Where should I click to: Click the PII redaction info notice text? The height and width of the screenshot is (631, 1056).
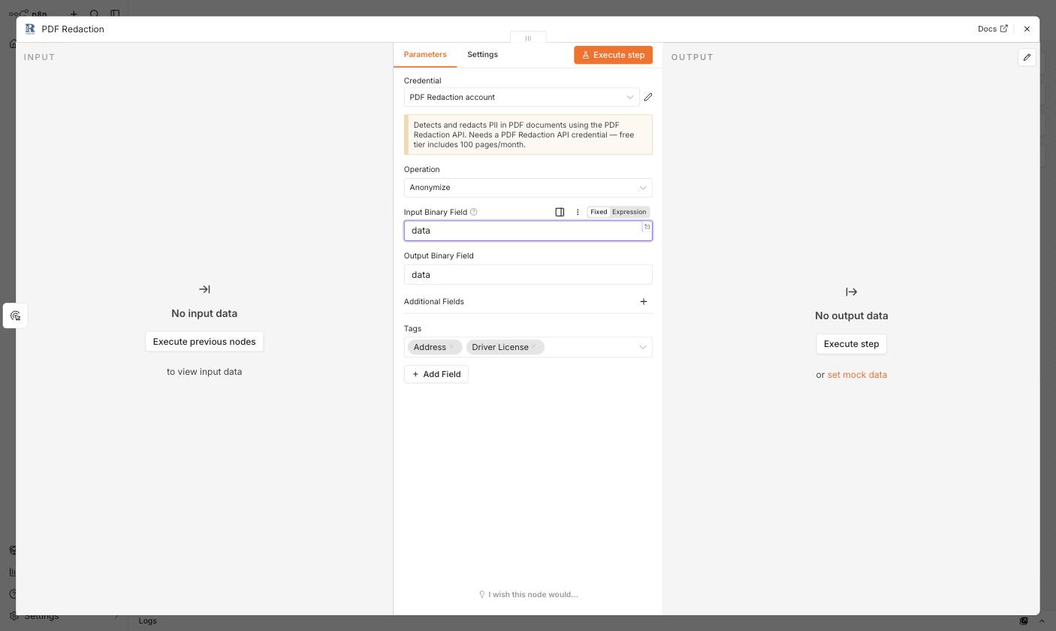click(x=528, y=134)
